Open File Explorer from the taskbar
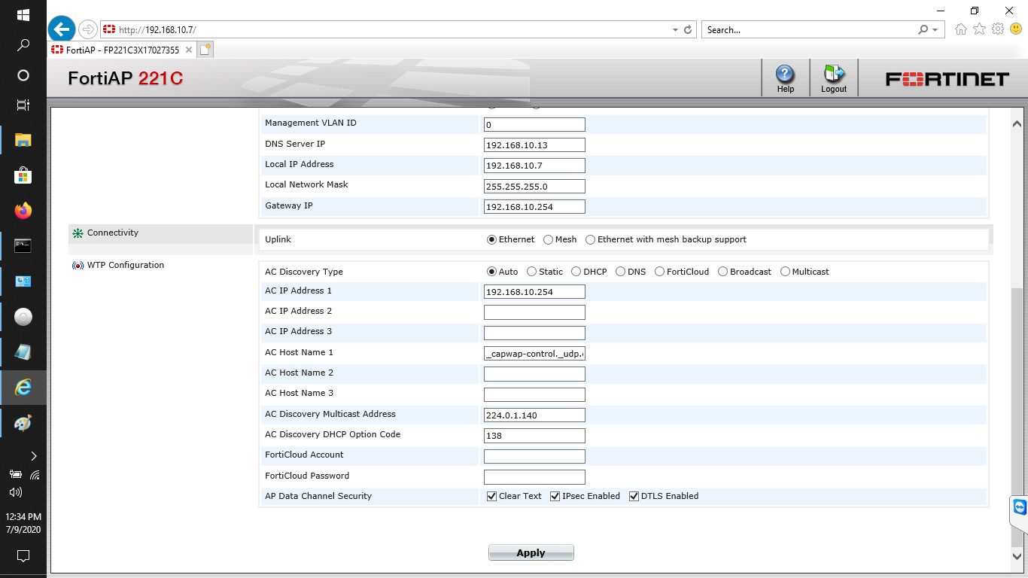Viewport: 1028px width, 578px height. tap(23, 140)
